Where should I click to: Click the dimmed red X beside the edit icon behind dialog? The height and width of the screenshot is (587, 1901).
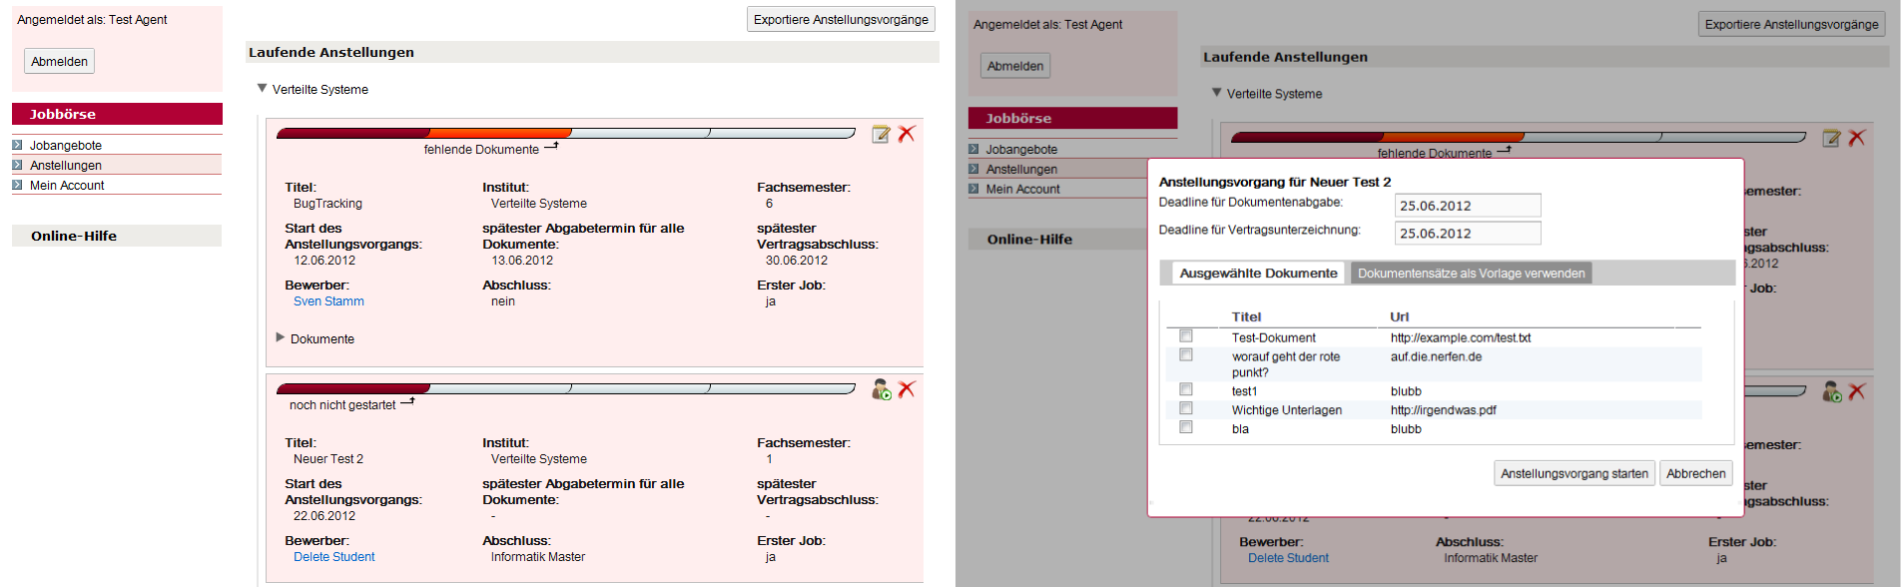[1857, 138]
